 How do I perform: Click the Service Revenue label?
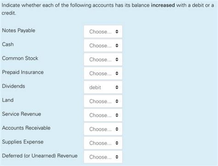pyautogui.click(x=21, y=114)
